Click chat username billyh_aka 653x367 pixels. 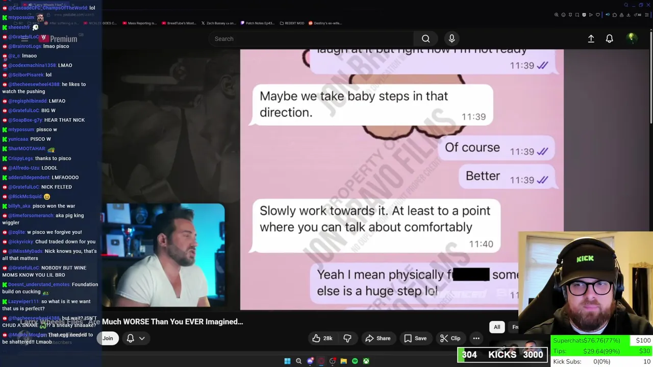coord(19,206)
